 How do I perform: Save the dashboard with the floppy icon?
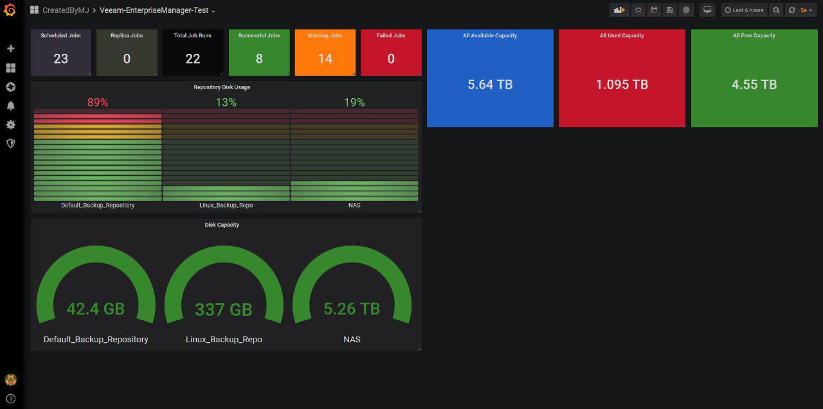[x=670, y=10]
